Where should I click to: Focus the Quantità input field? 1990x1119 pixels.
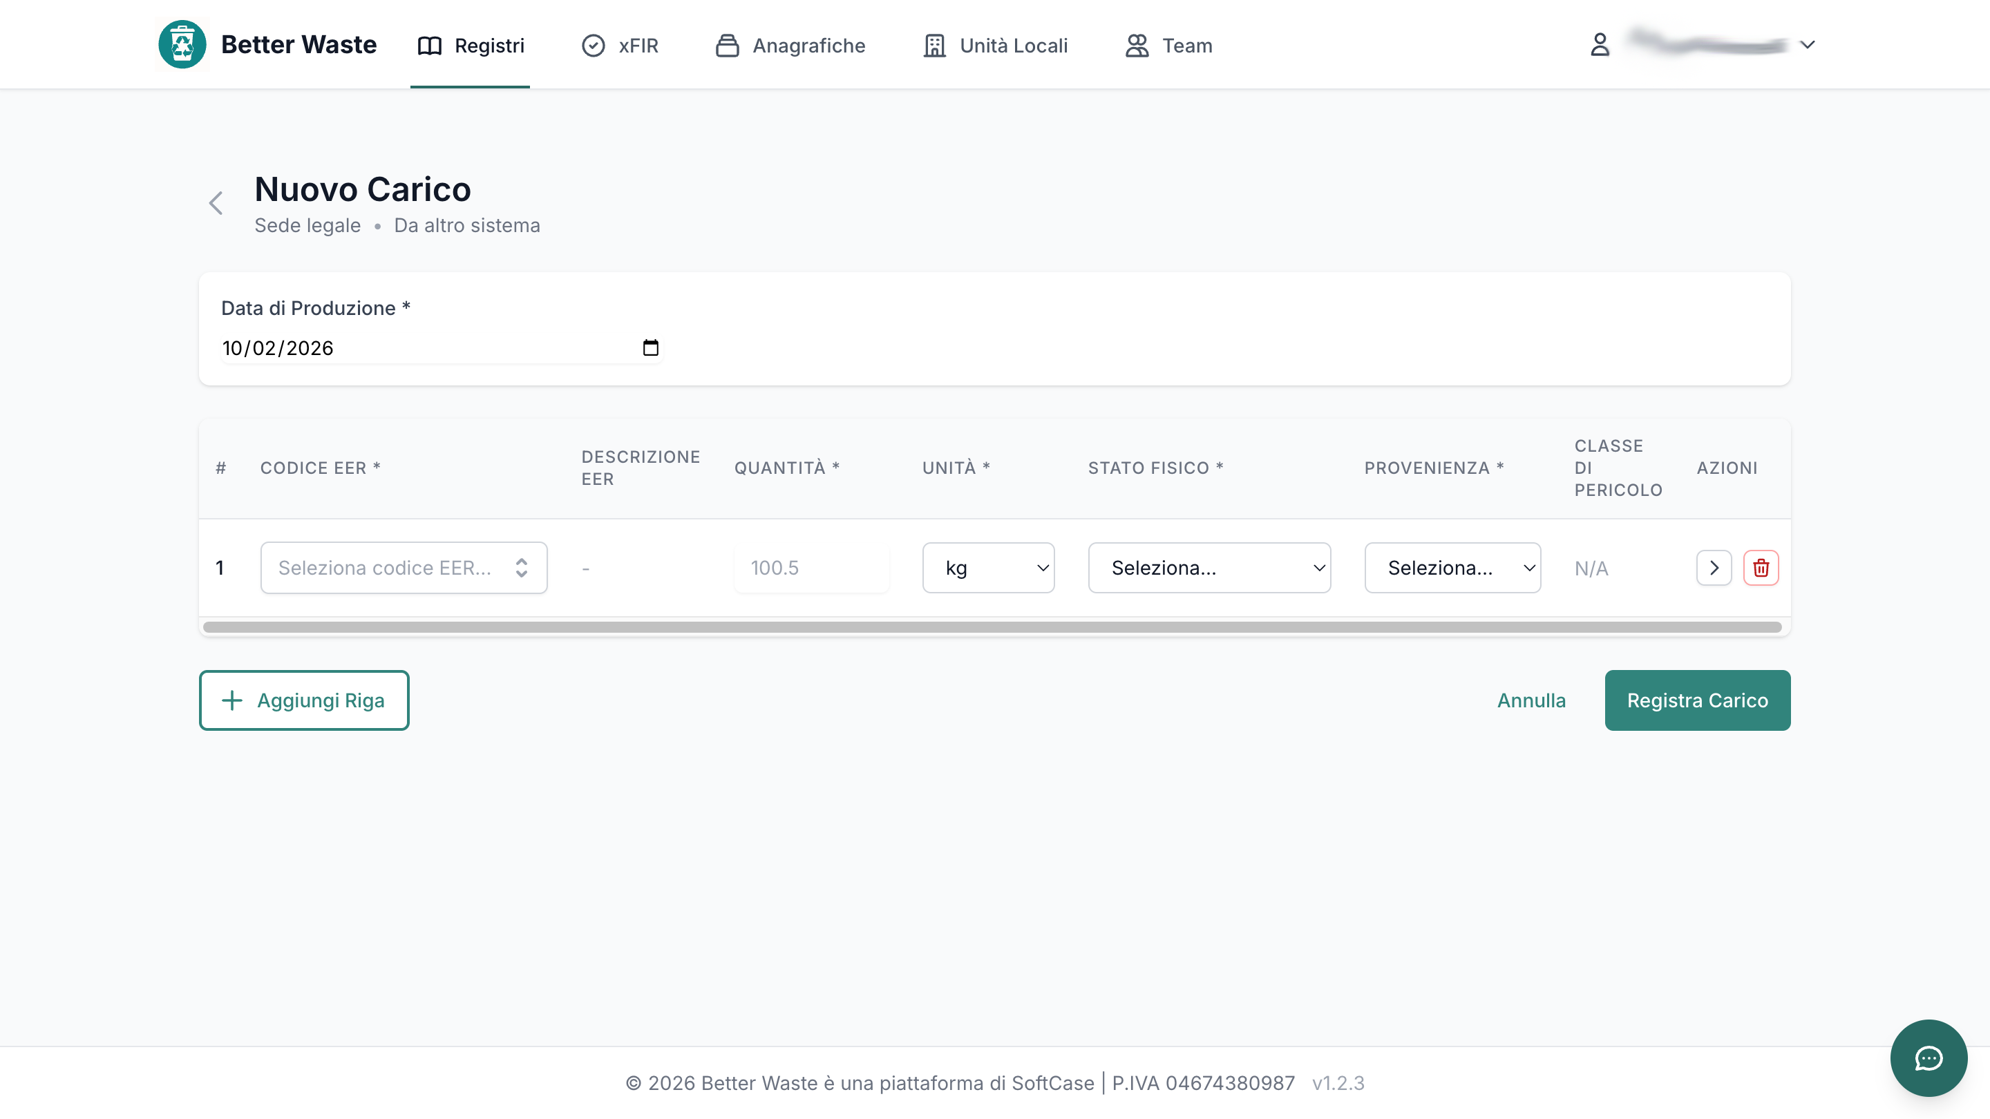[811, 568]
